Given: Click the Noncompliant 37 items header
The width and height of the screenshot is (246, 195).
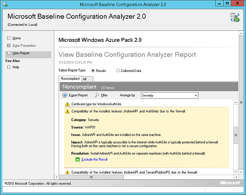Looking at the screenshot, I should 149,87.
